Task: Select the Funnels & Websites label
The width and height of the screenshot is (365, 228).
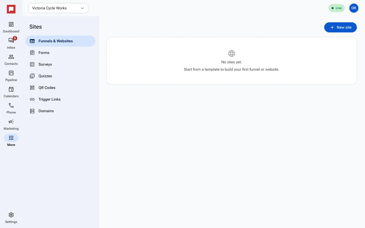Action: pos(56,41)
